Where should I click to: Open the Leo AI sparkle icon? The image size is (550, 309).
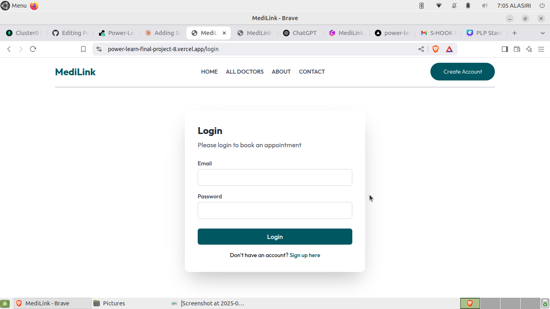[x=529, y=49]
